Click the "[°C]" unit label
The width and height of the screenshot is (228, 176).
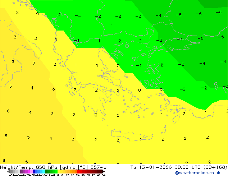tap(83, 167)
